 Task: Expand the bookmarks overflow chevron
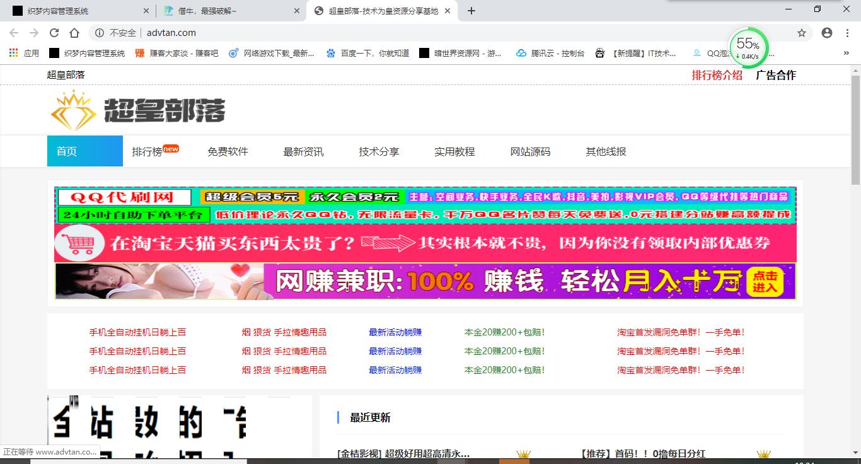point(846,54)
